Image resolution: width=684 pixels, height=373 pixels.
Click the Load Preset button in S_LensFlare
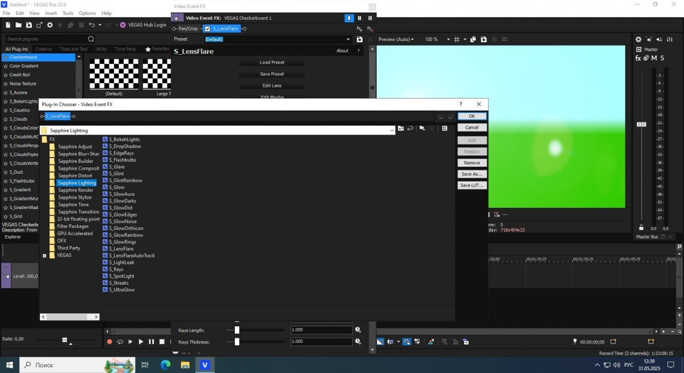click(272, 62)
